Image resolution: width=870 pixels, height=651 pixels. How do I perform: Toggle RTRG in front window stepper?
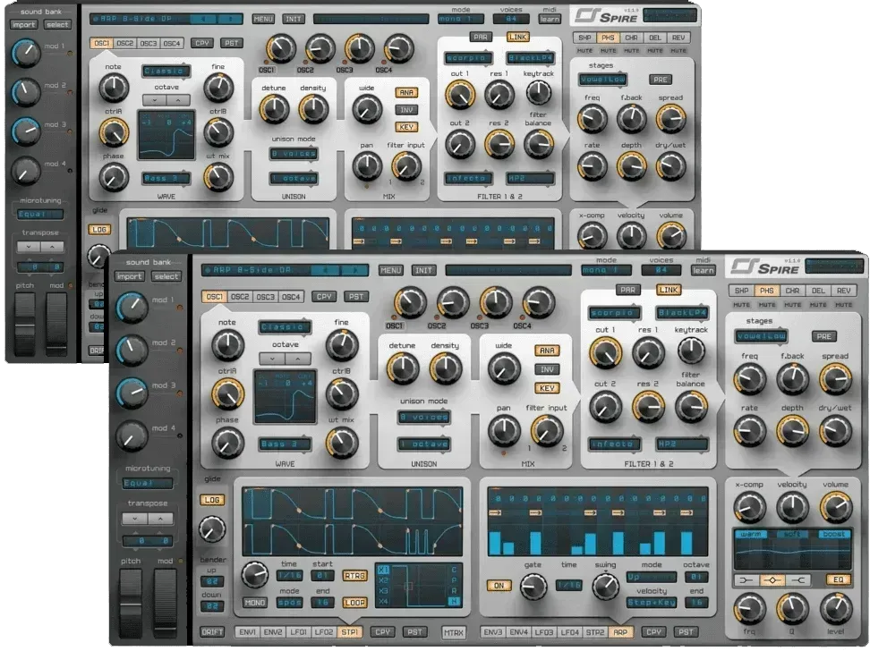point(354,576)
